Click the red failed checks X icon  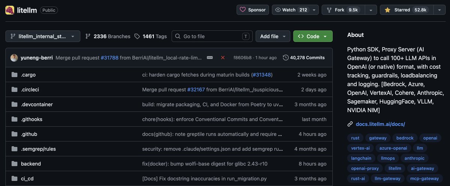[x=223, y=58]
